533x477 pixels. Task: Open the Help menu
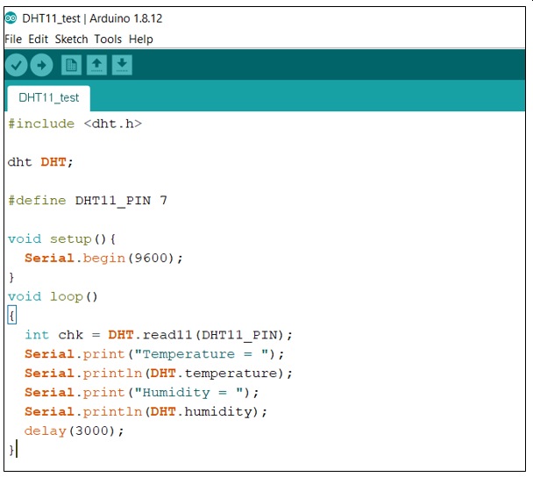pos(141,39)
